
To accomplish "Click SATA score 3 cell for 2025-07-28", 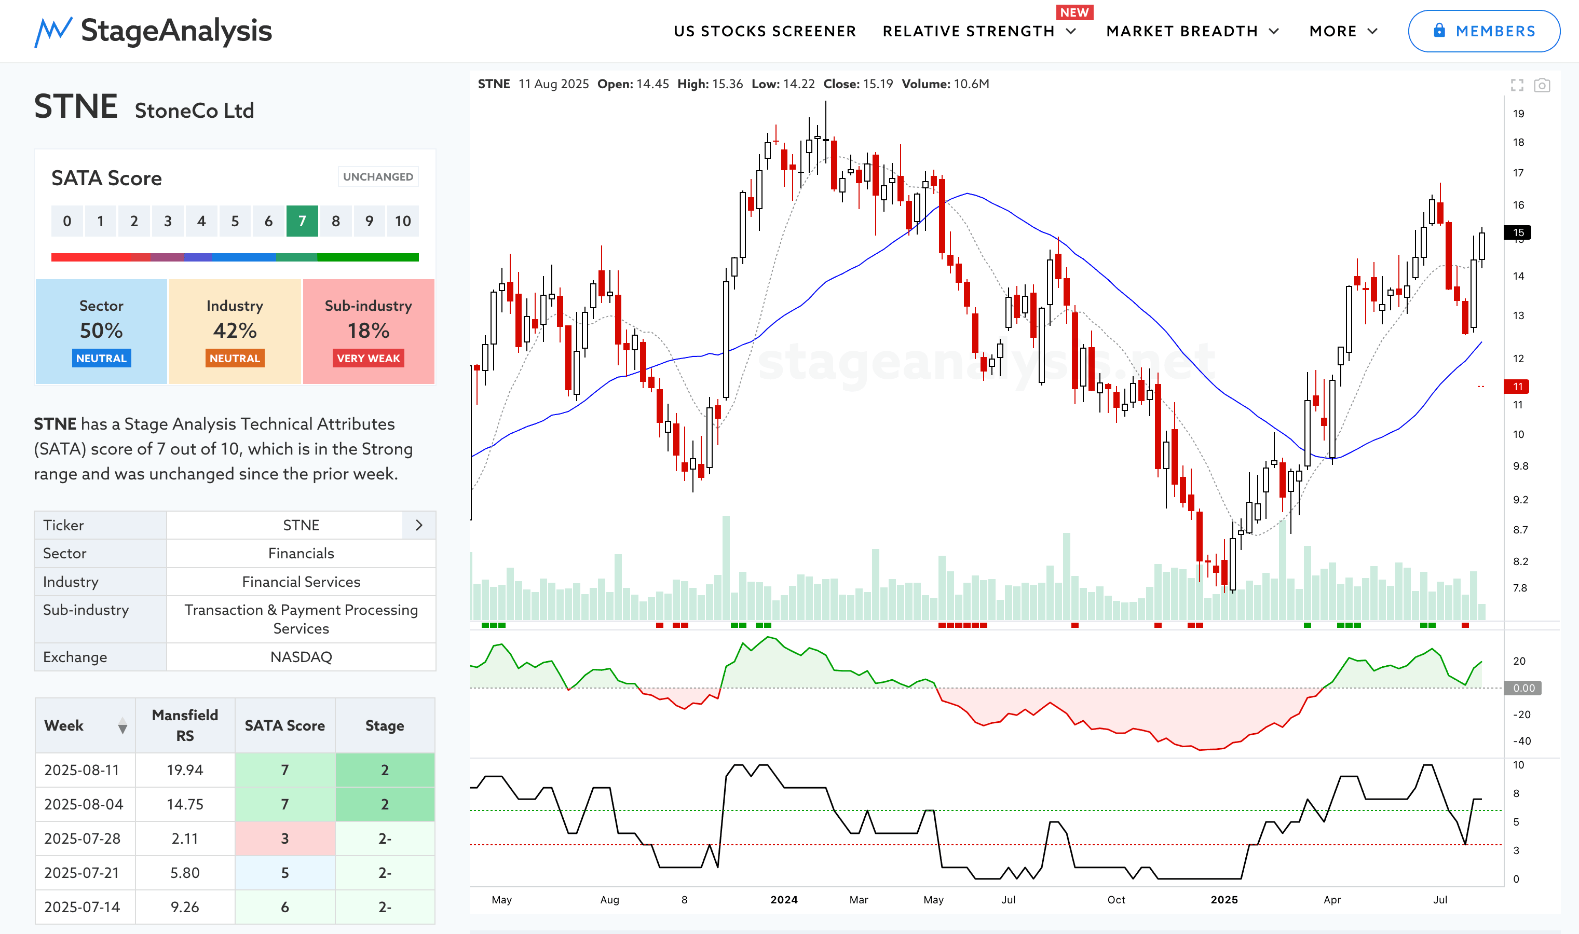I will [x=284, y=839].
